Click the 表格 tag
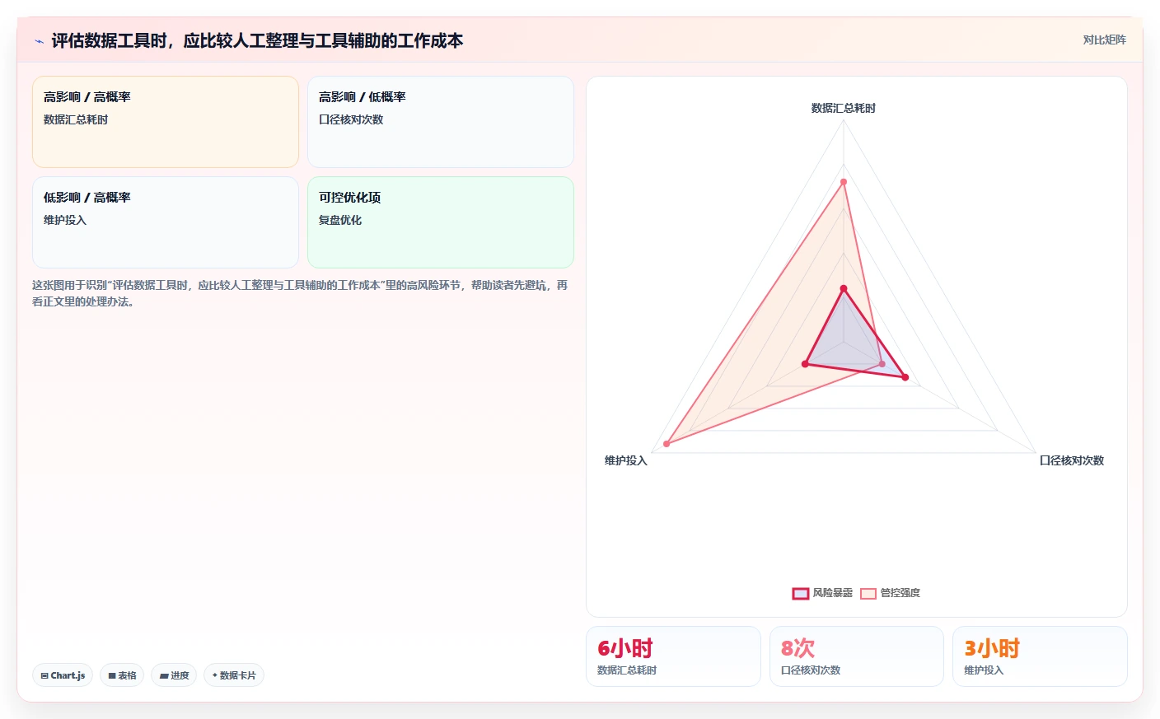Image resolution: width=1160 pixels, height=719 pixels. pyautogui.click(x=122, y=675)
